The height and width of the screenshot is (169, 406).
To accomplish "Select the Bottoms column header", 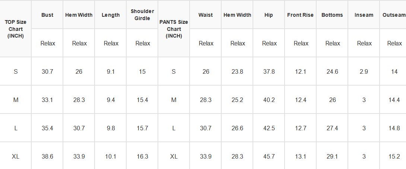I will pos(332,15).
